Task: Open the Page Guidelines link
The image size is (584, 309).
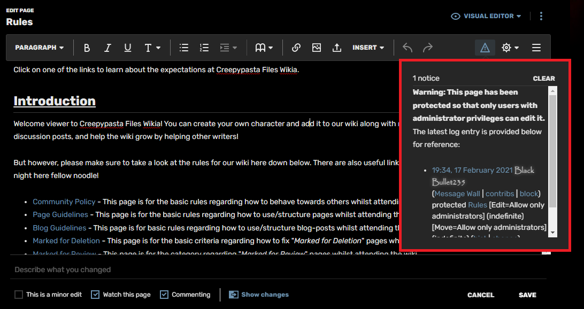Action: point(60,215)
